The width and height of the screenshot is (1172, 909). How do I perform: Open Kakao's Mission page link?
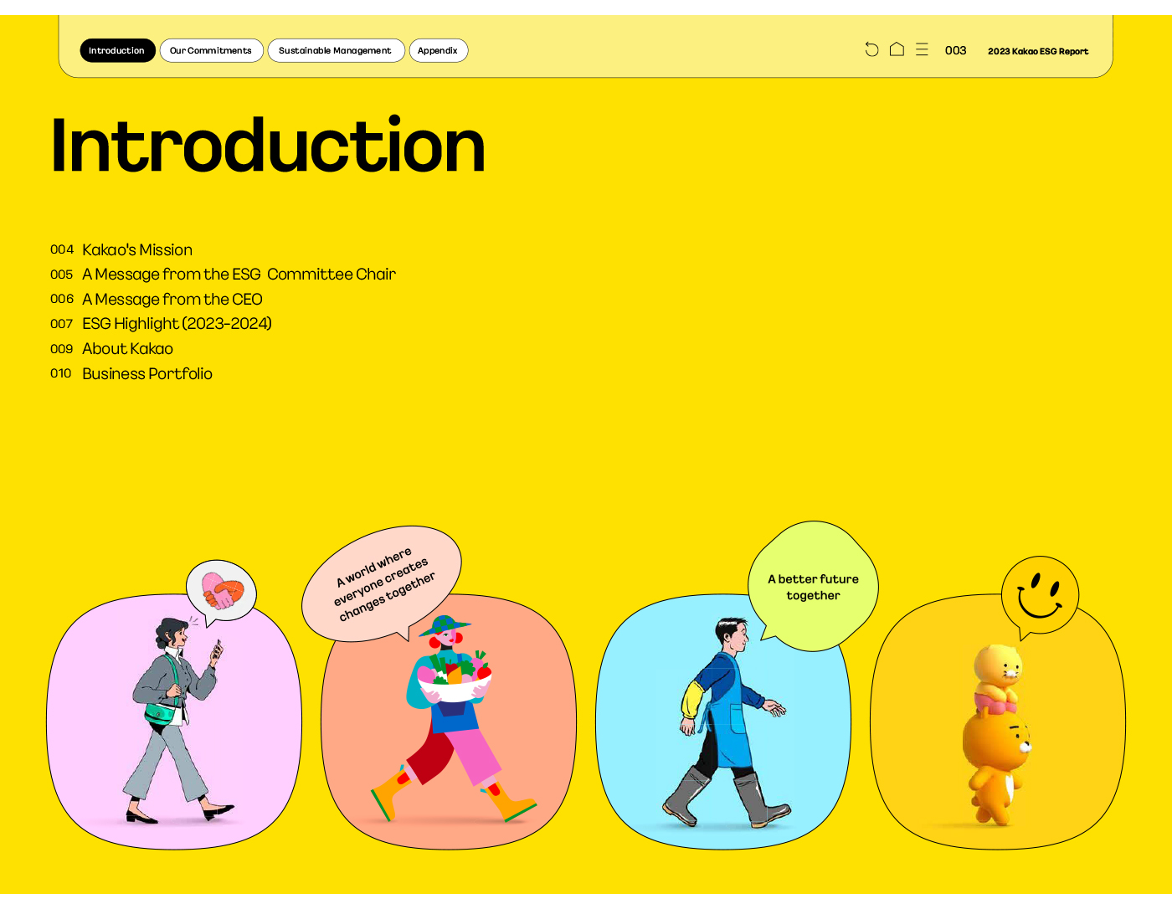[137, 249]
